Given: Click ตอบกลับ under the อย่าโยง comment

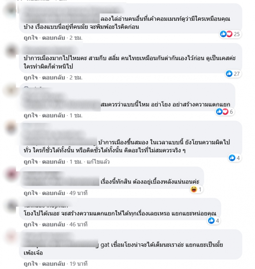Looking at the screenshot, I should 54,116.
